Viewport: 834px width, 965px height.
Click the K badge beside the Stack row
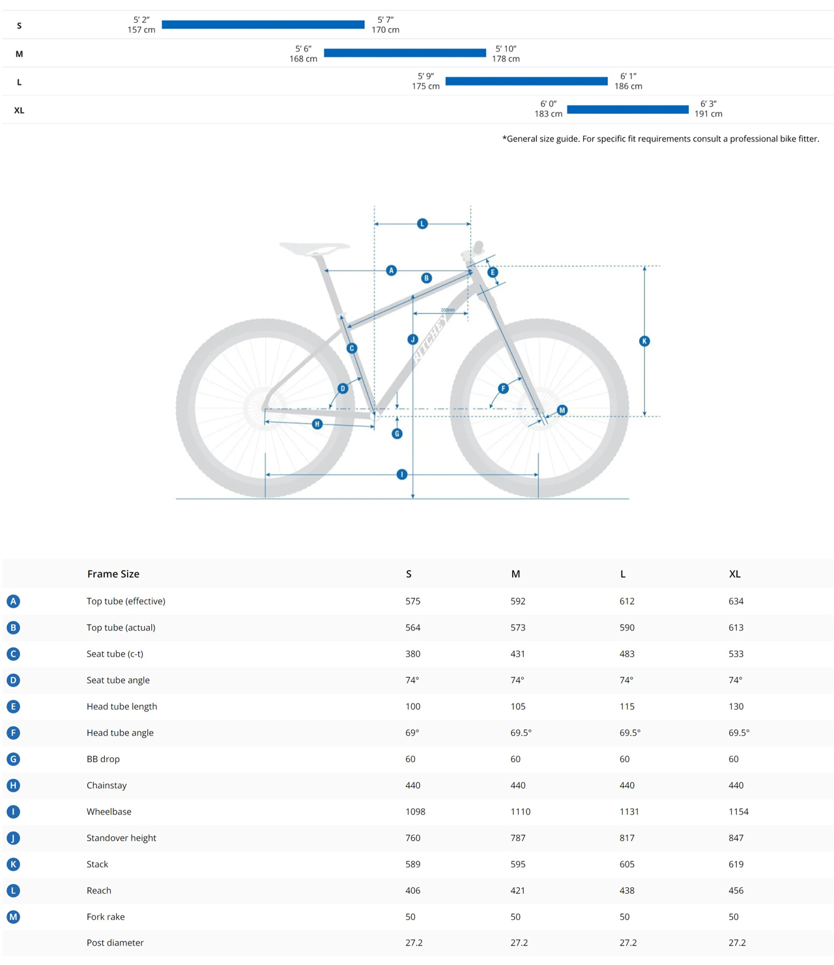tap(13, 864)
